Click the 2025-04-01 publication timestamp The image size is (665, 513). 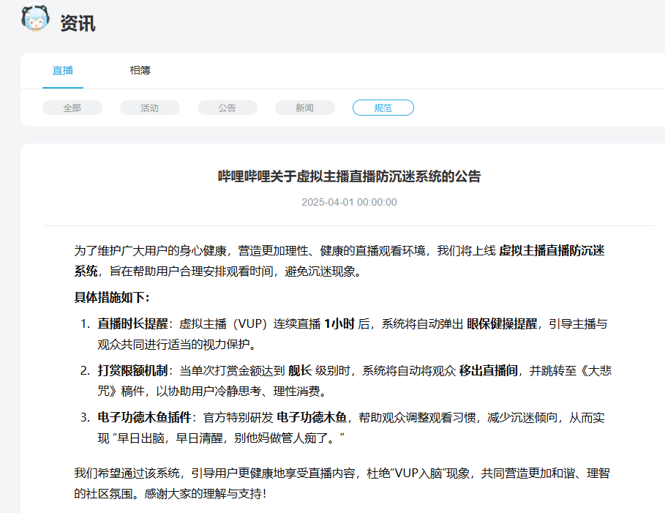349,203
